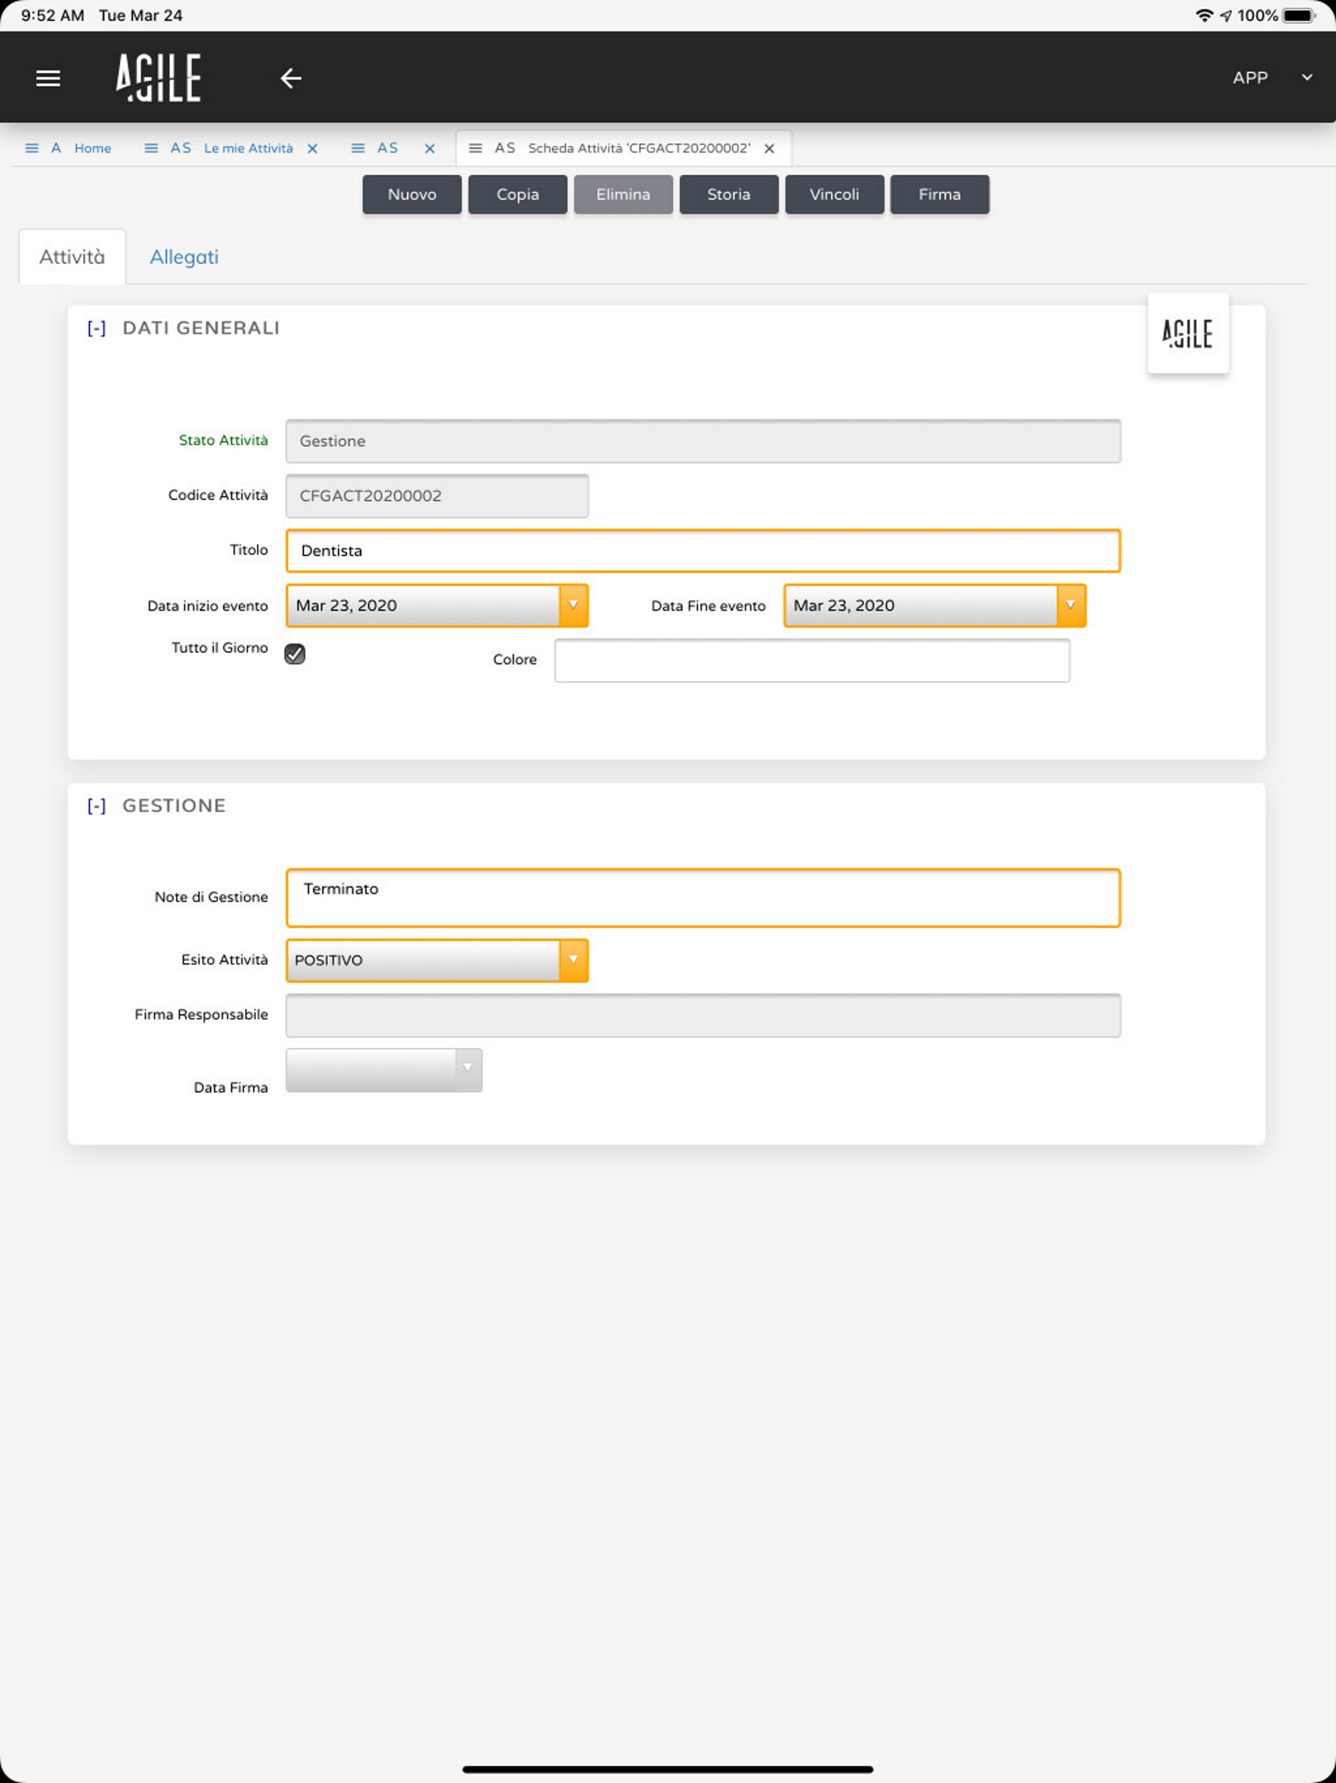Click the Firma Responsabile field
Image resolution: width=1336 pixels, height=1783 pixels.
[703, 1015]
